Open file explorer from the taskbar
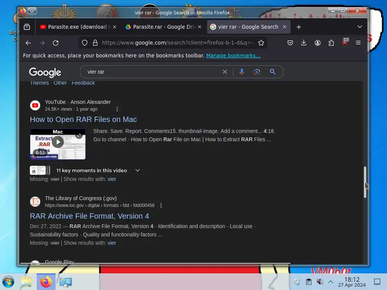 (27, 282)
